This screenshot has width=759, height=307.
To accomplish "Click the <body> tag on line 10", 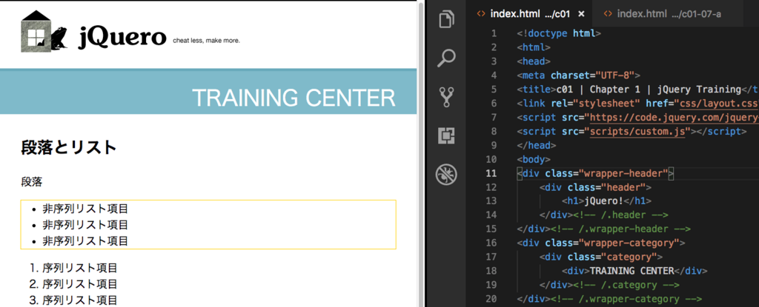I will tap(534, 160).
